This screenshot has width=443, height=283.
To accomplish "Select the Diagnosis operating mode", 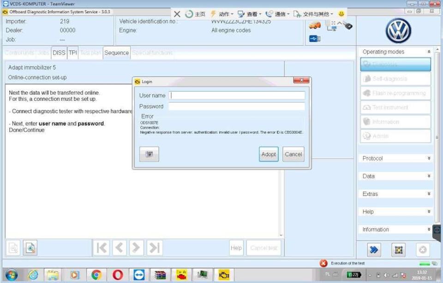I will coord(395,65).
